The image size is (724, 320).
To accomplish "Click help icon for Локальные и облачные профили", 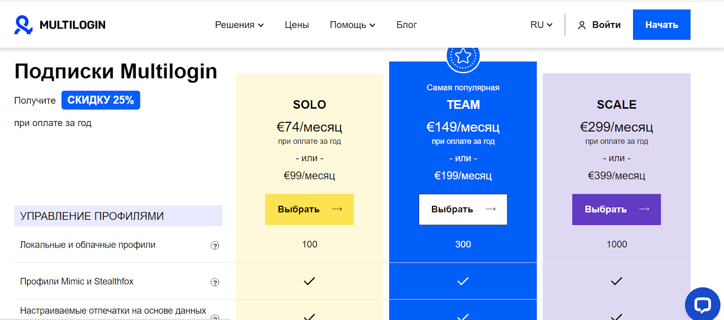I will (x=215, y=245).
